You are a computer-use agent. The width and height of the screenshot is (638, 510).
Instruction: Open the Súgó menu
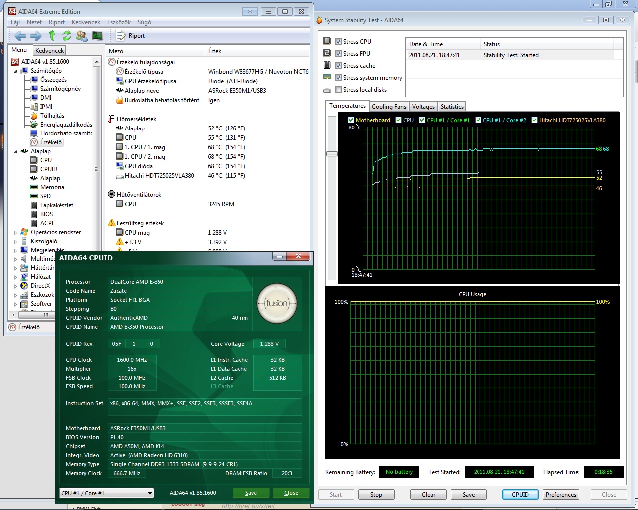pyautogui.click(x=144, y=22)
